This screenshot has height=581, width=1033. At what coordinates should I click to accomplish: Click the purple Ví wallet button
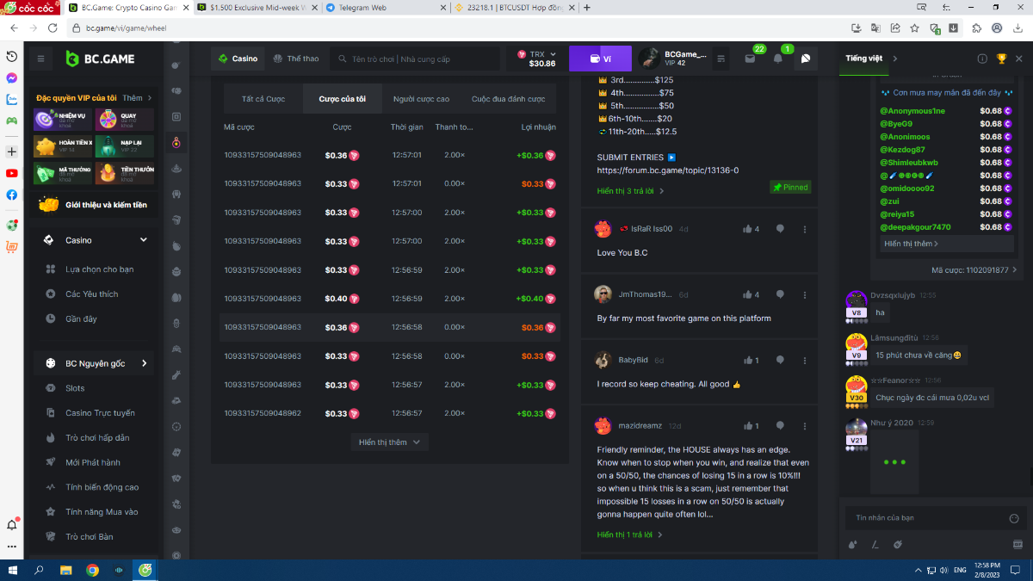coord(600,59)
